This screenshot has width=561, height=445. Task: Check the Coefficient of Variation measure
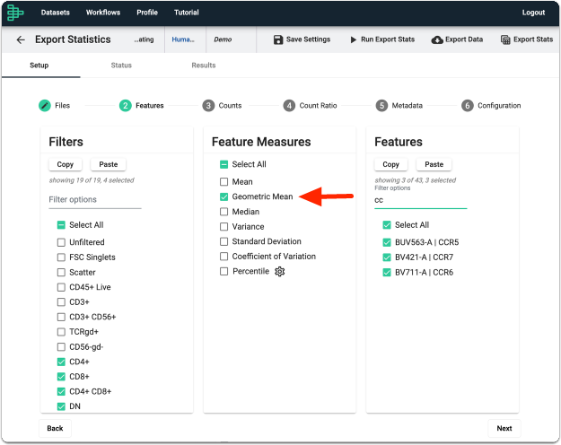(x=224, y=257)
